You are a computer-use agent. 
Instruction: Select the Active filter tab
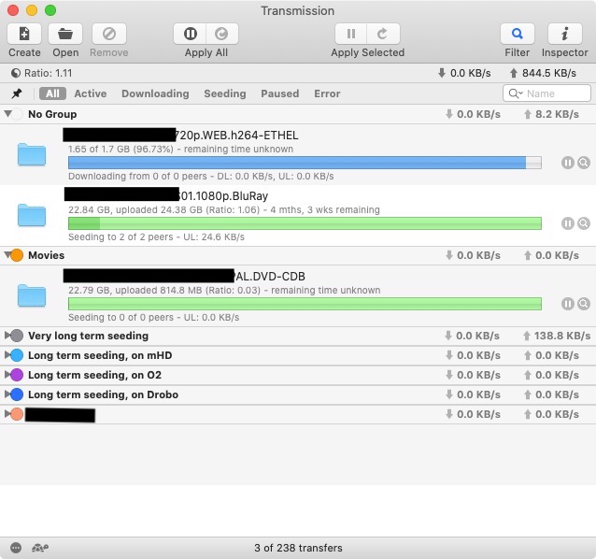91,93
